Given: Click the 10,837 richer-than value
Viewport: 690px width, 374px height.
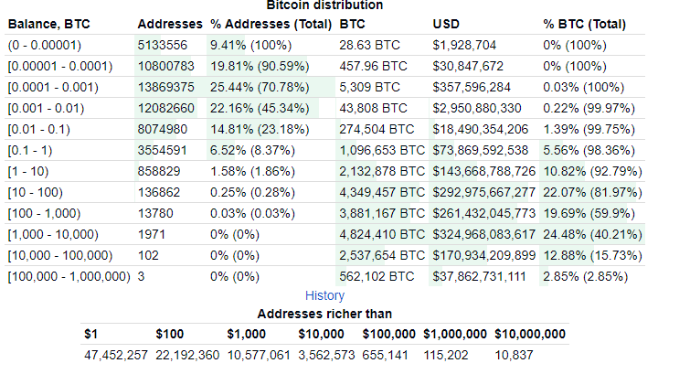Looking at the screenshot, I should tap(515, 354).
